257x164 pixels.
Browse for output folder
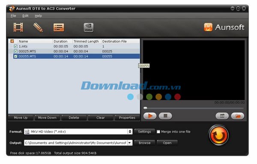click(144, 143)
